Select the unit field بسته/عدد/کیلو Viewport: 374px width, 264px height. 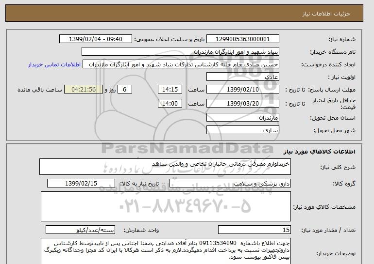80,230
